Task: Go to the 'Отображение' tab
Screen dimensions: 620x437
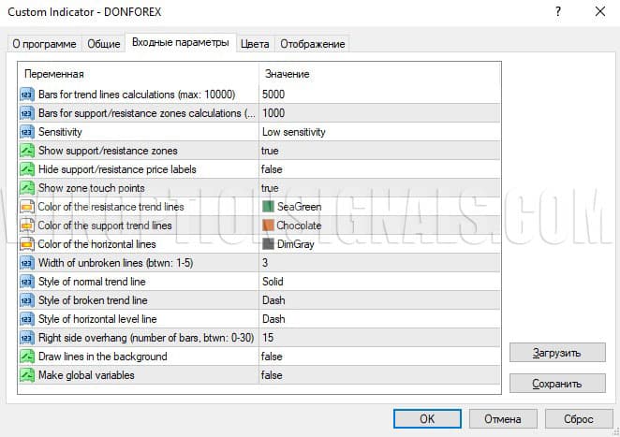Action: tap(313, 44)
